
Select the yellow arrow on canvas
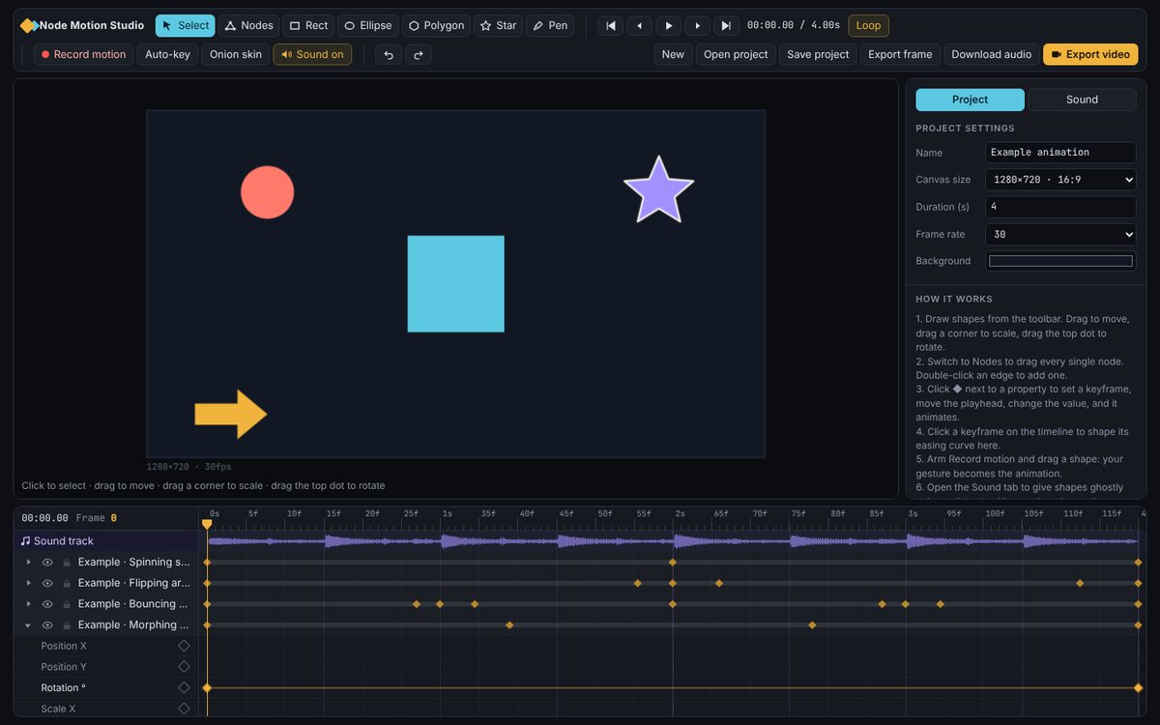pos(231,415)
